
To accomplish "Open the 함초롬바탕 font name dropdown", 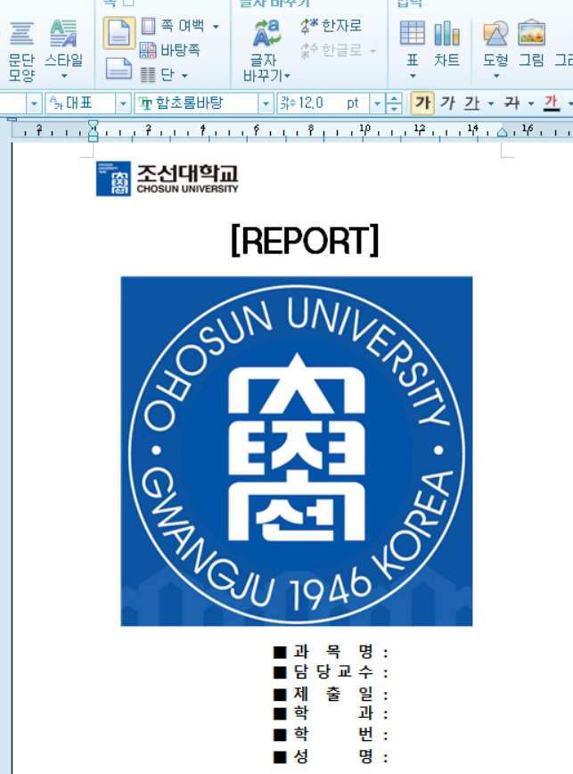I will (266, 103).
